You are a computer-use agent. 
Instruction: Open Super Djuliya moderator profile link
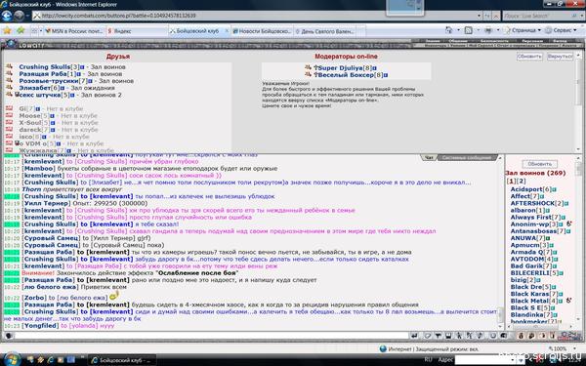[x=340, y=68]
